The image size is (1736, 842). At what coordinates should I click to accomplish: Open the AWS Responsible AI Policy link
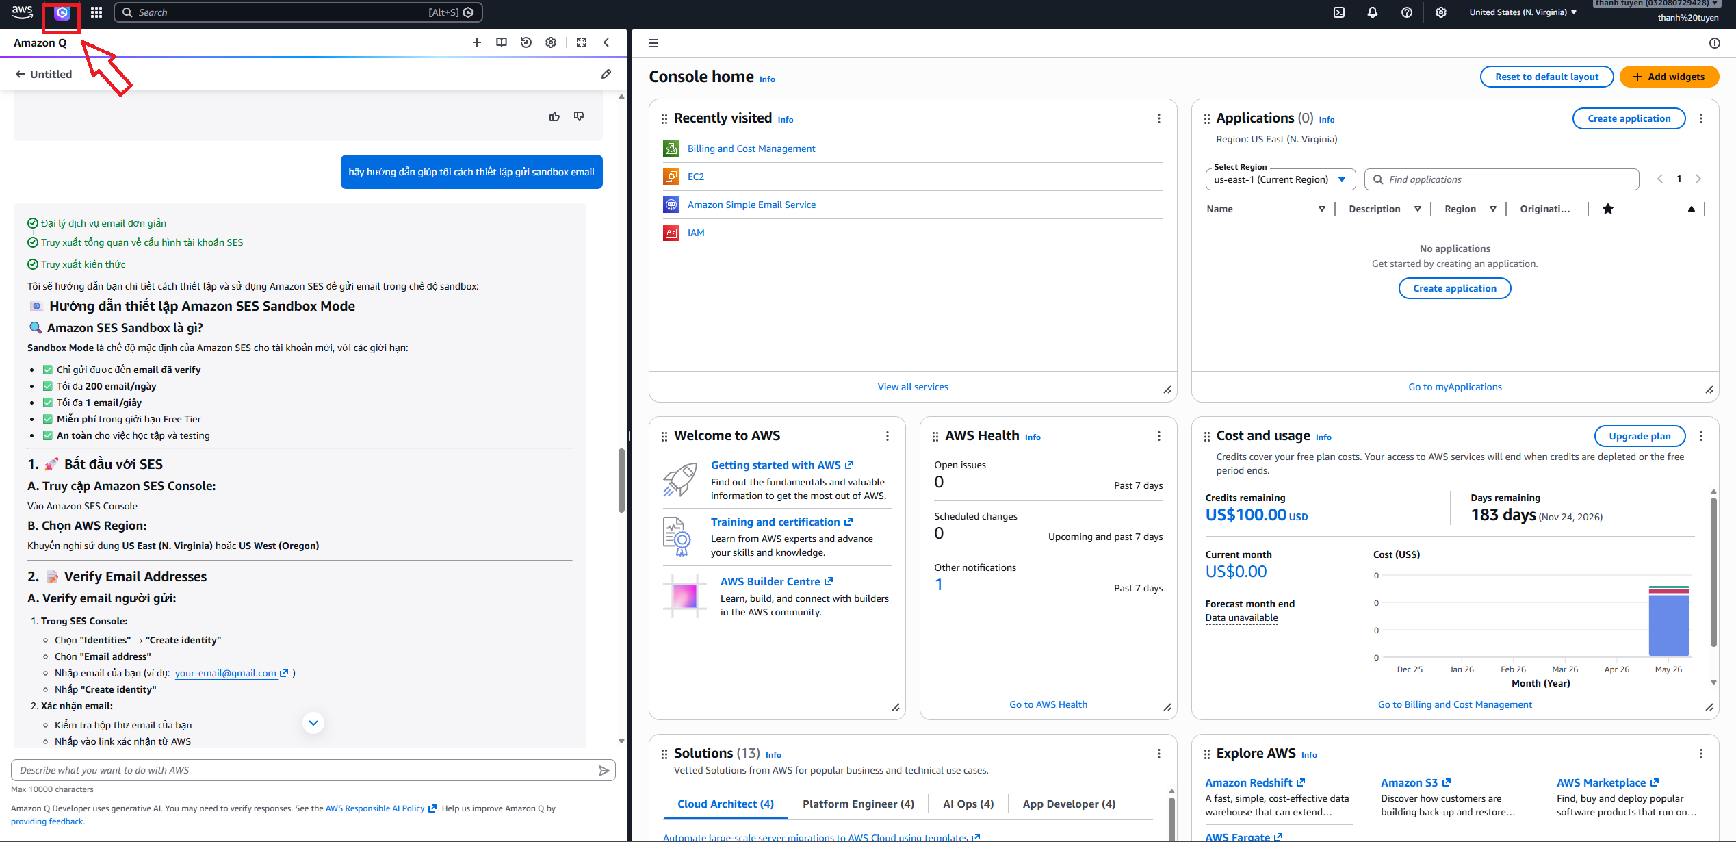tap(380, 808)
